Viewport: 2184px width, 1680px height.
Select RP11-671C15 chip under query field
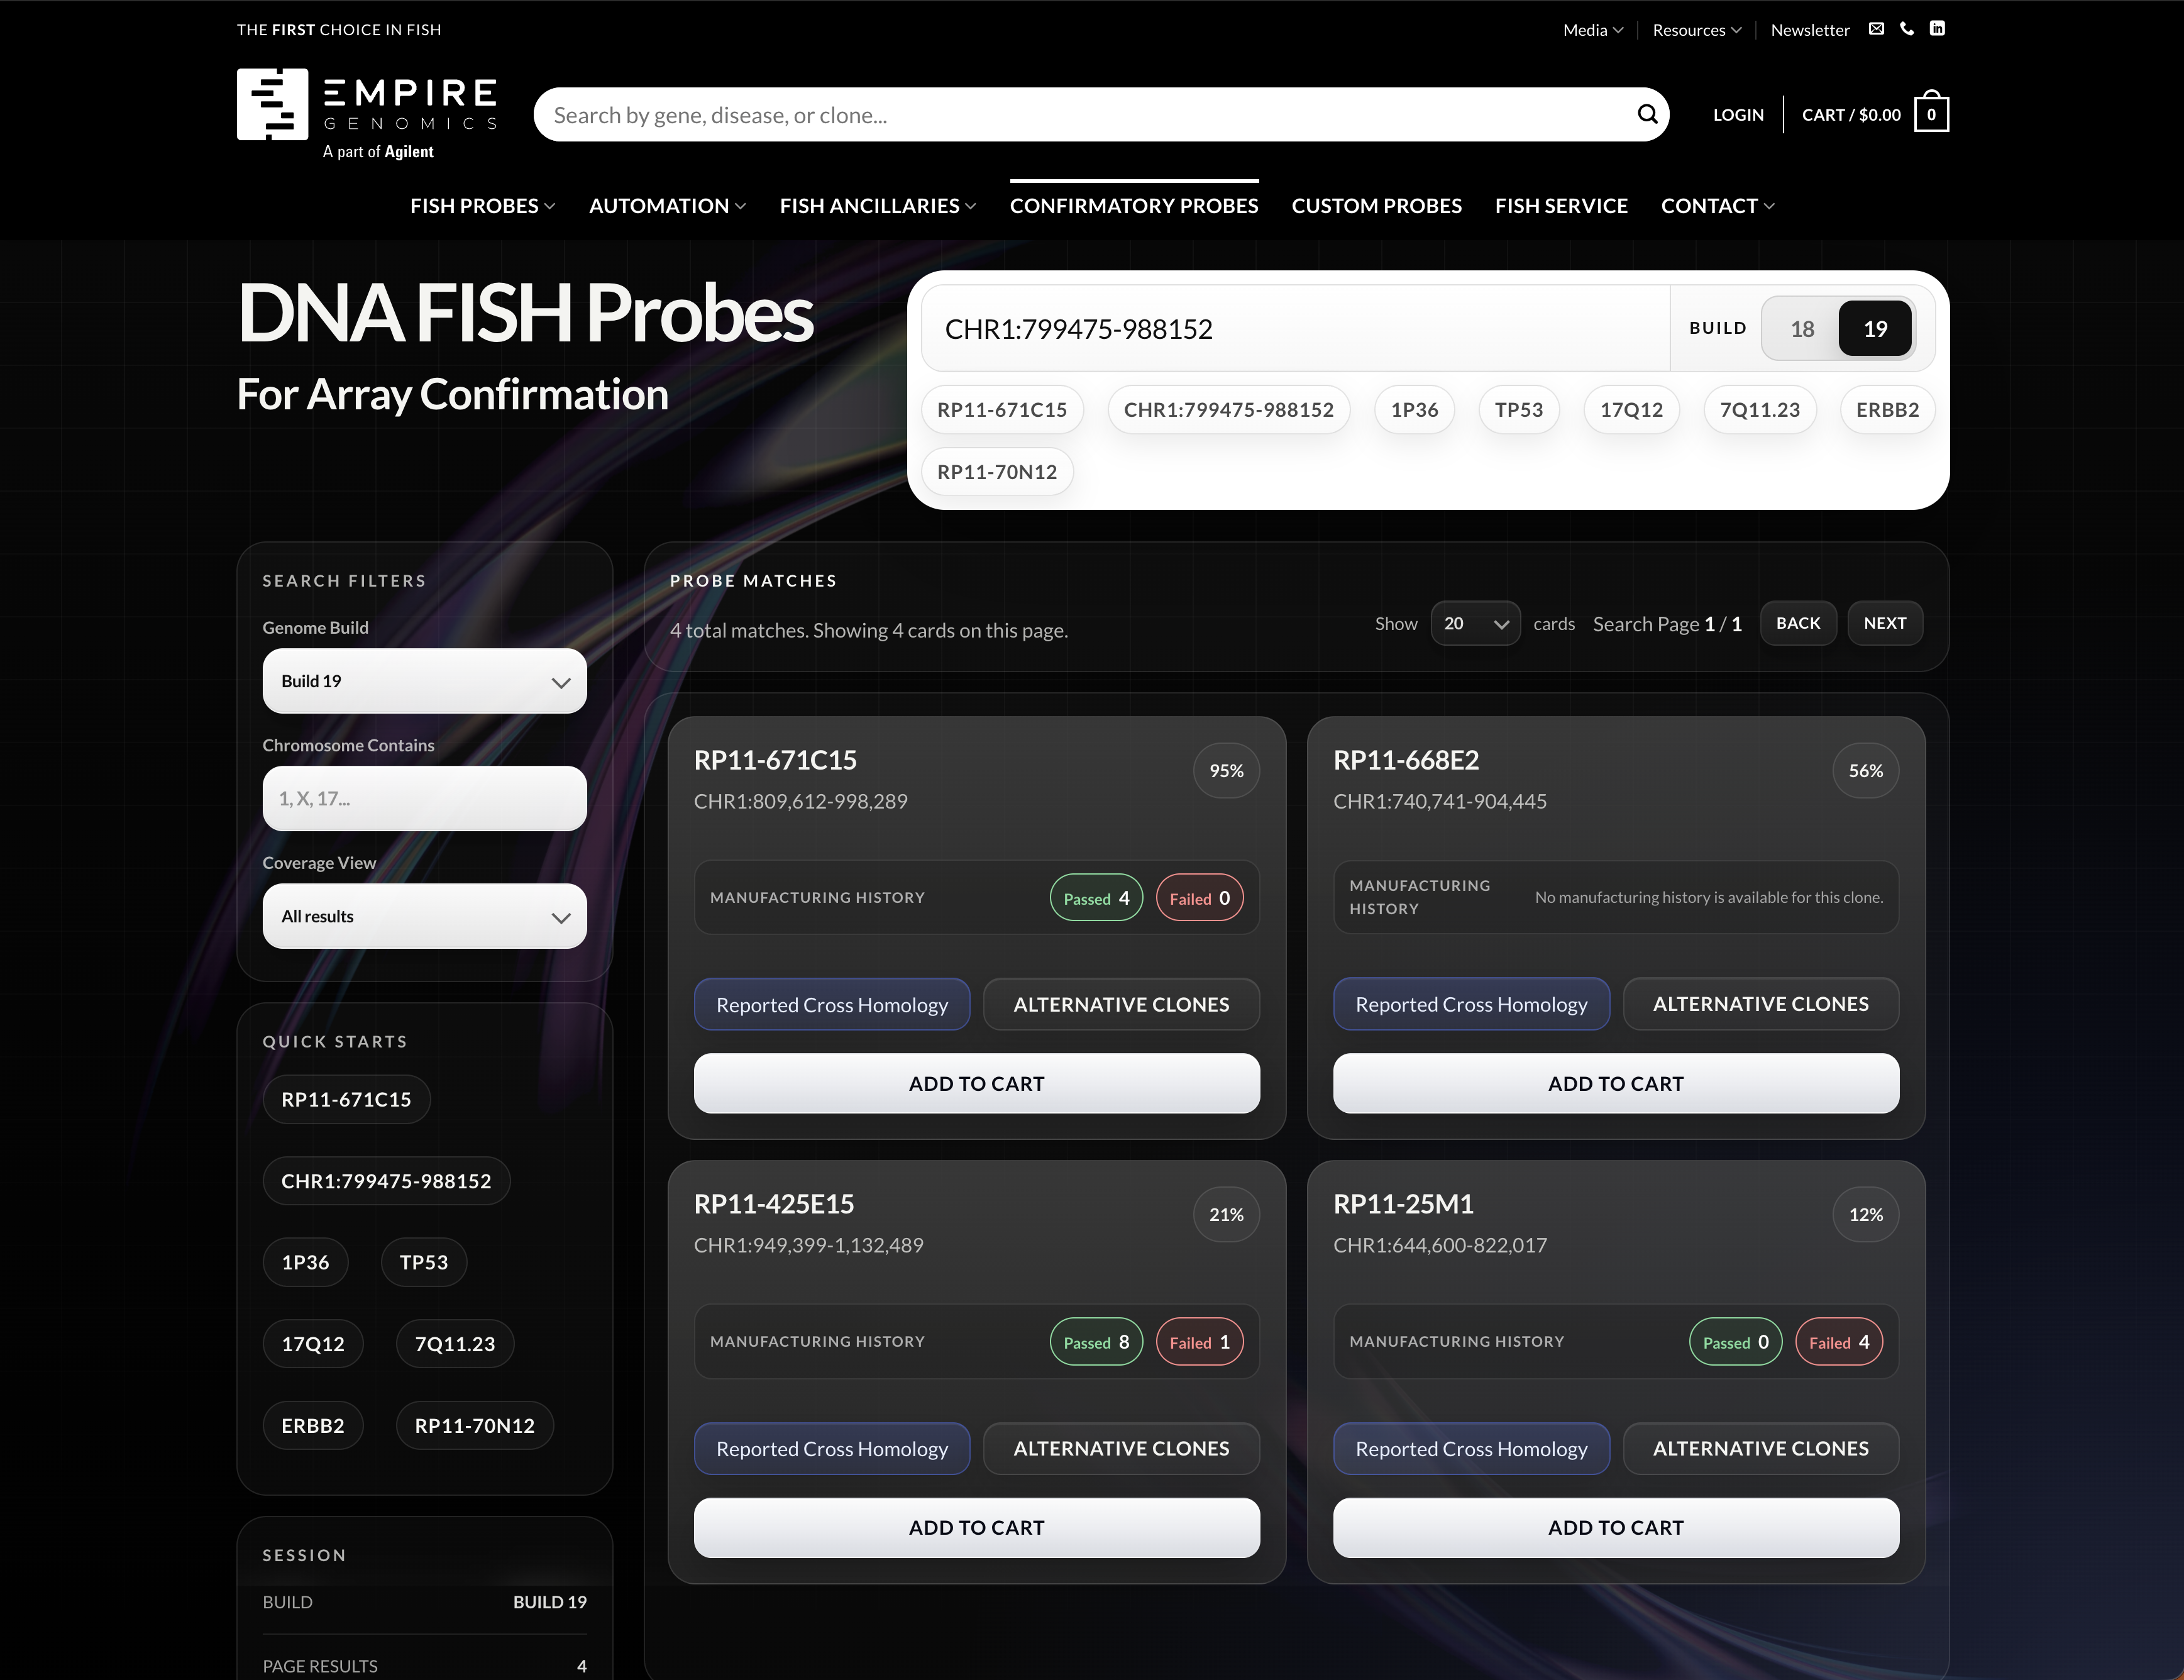[1002, 410]
